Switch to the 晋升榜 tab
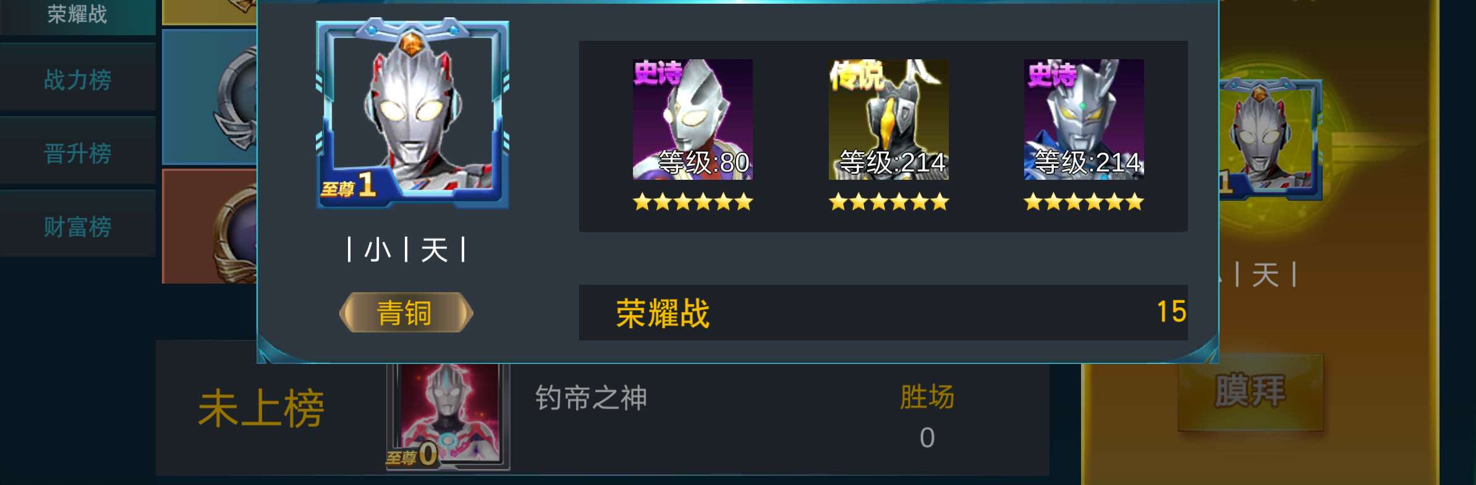Image resolution: width=1476 pixels, height=485 pixels. point(78,153)
